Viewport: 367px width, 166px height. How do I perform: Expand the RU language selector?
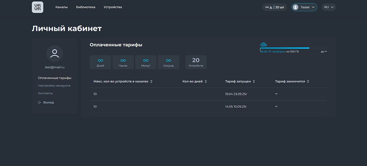pos(329,7)
